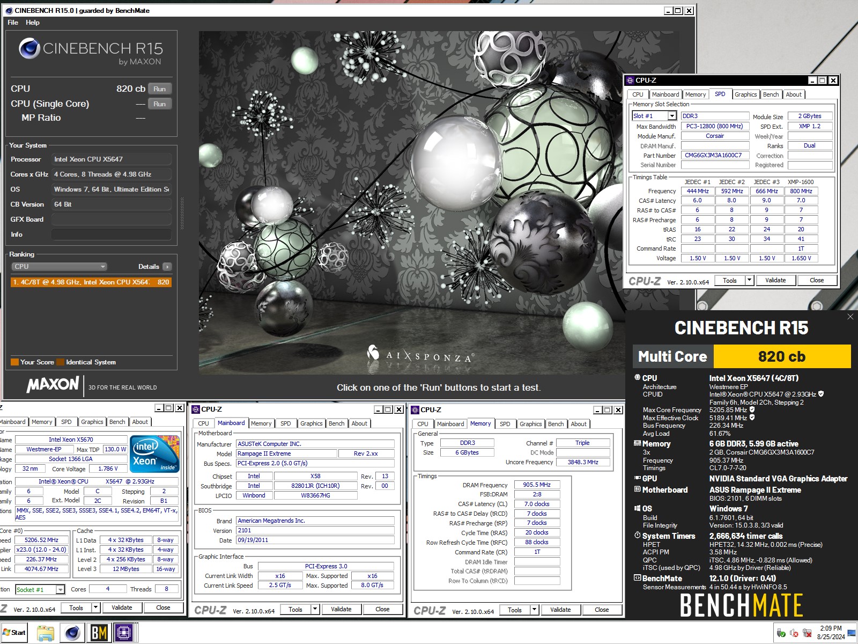Image resolution: width=858 pixels, height=644 pixels.
Task: Click Validate in the SPD CPU-Z window
Action: [775, 280]
